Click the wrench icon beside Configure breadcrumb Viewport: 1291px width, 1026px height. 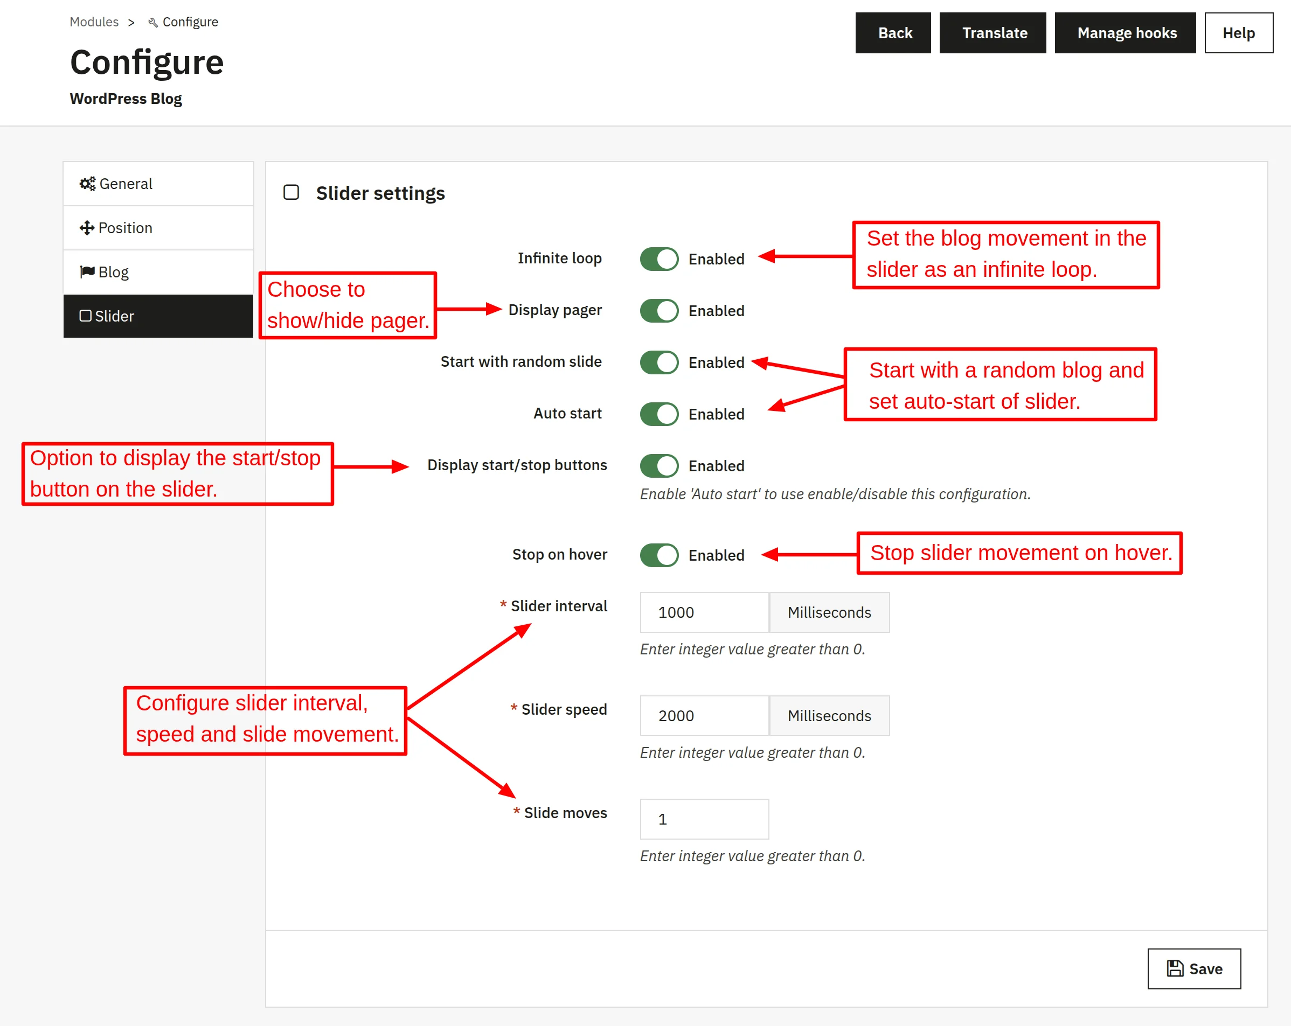[x=152, y=22]
